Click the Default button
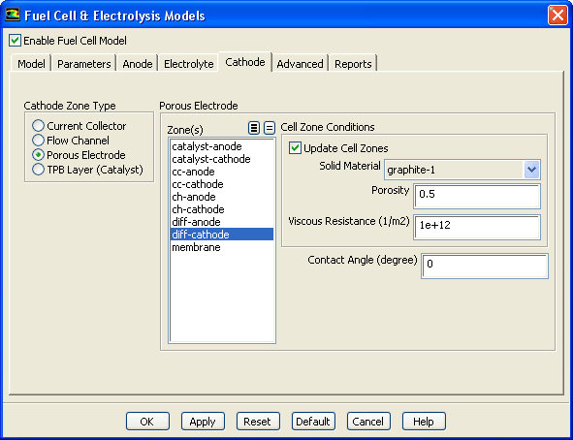The width and height of the screenshot is (573, 440). pos(313,422)
